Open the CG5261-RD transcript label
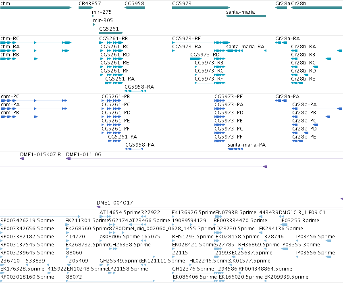 click(x=115, y=55)
